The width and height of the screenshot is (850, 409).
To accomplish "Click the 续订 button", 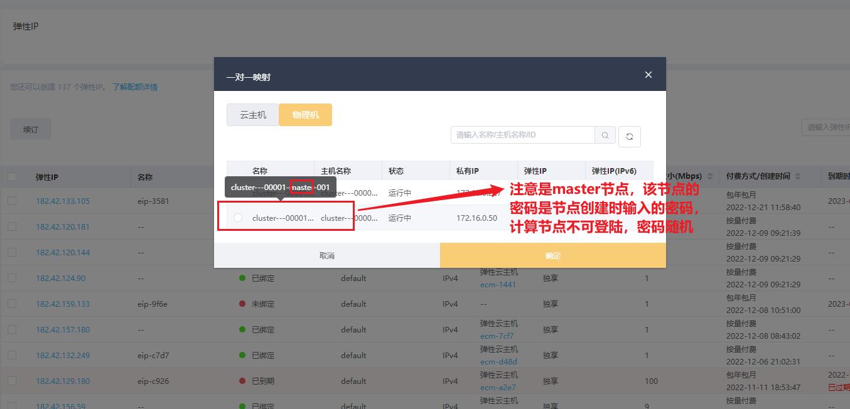I will [30, 129].
